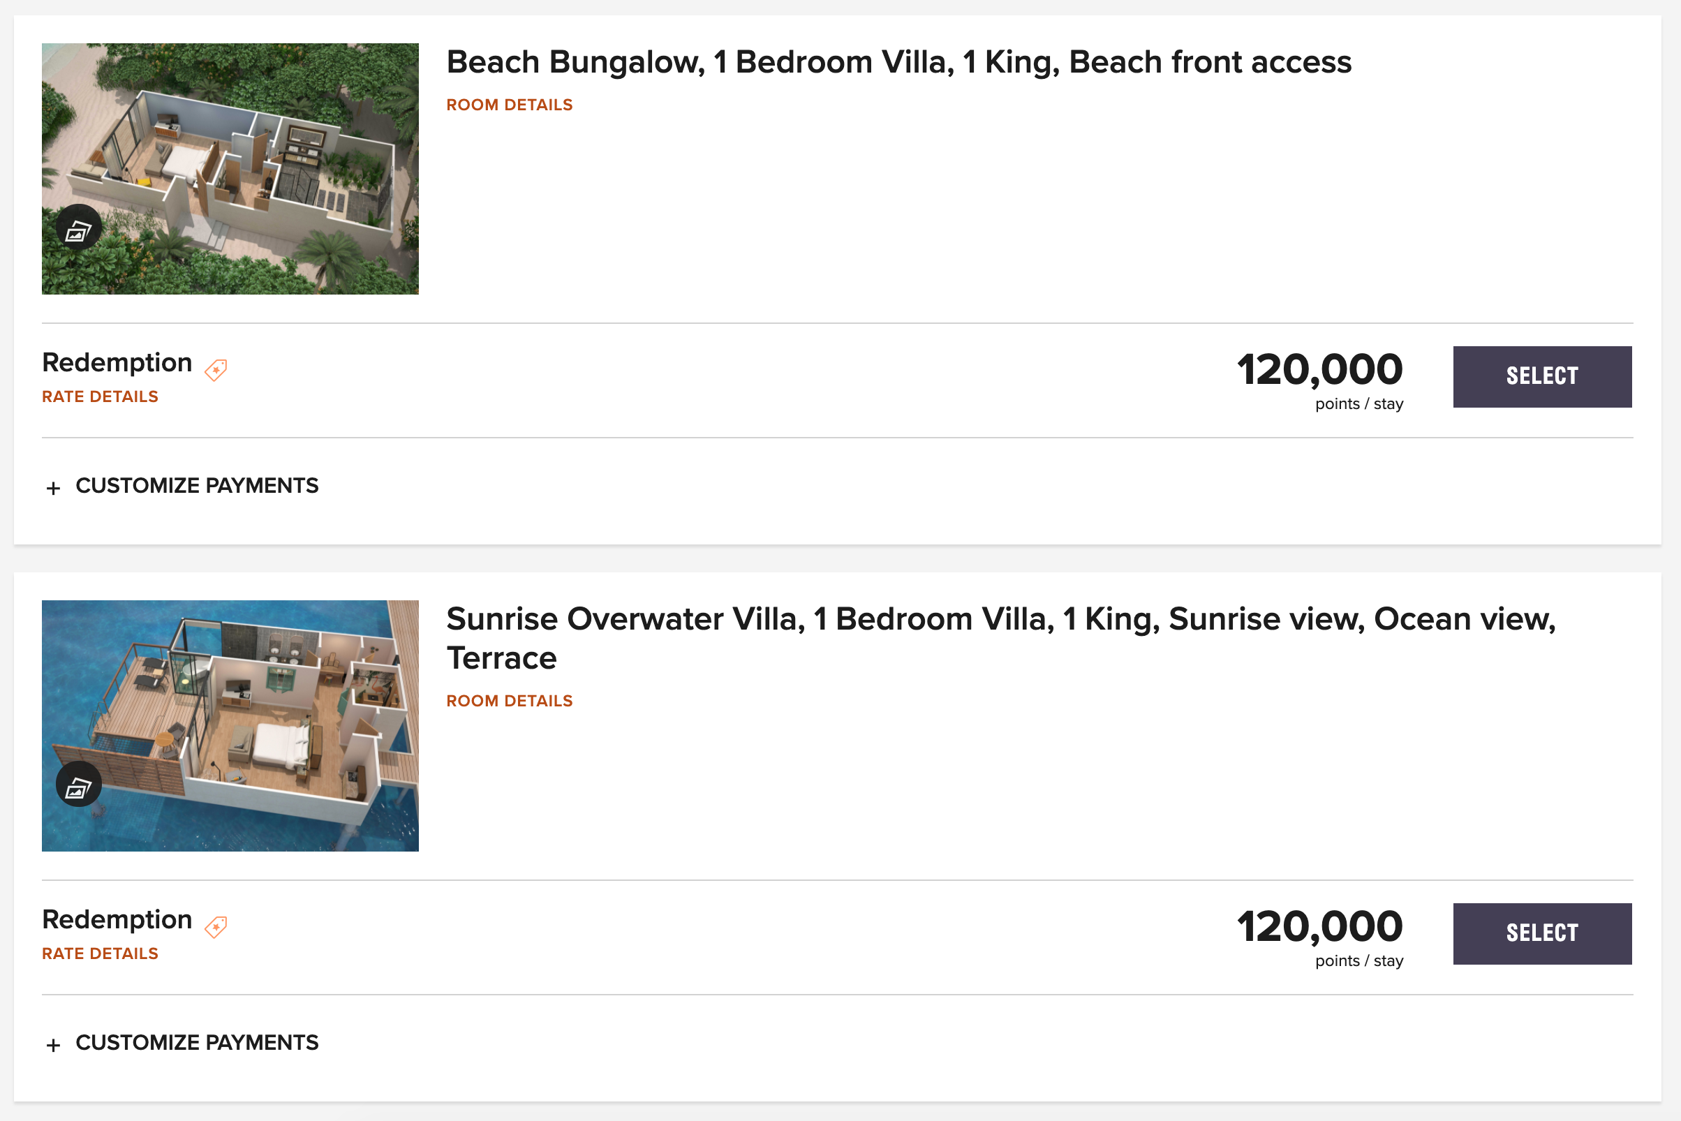Screen dimensions: 1681x1121
Task: Click the Beach Bungalow room title
Action: 898,62
